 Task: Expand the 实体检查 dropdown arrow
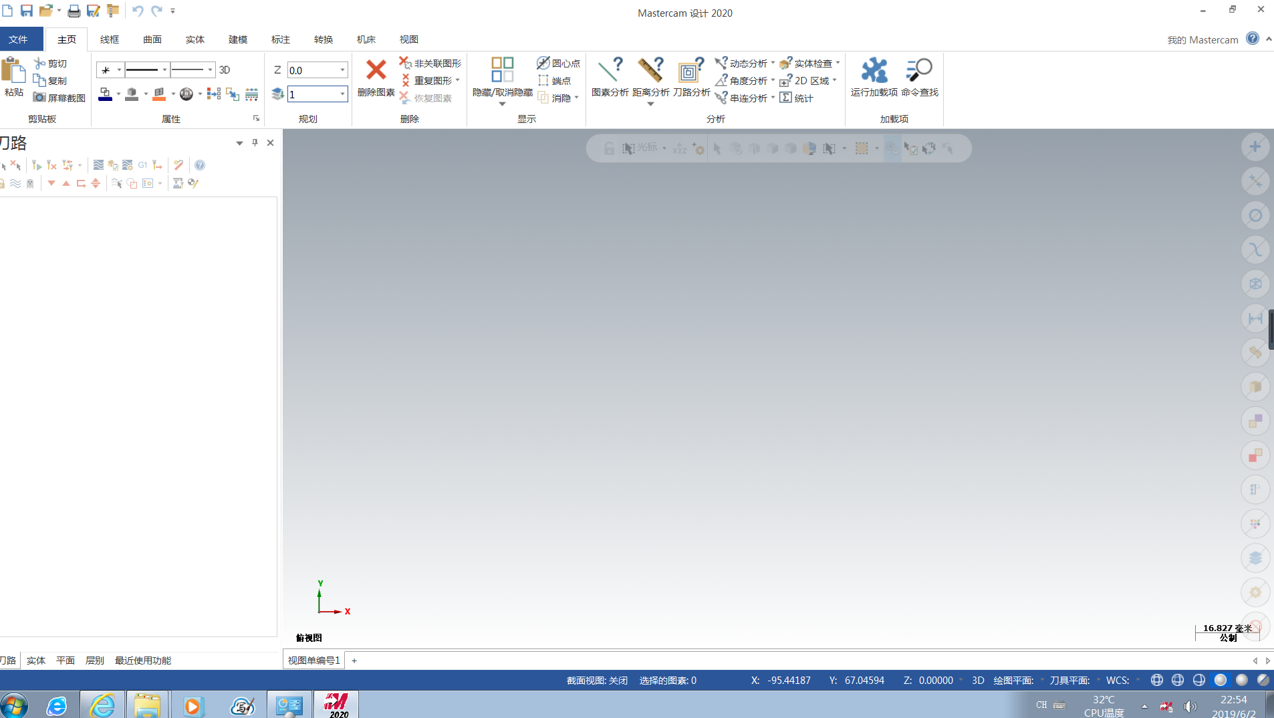click(x=838, y=64)
